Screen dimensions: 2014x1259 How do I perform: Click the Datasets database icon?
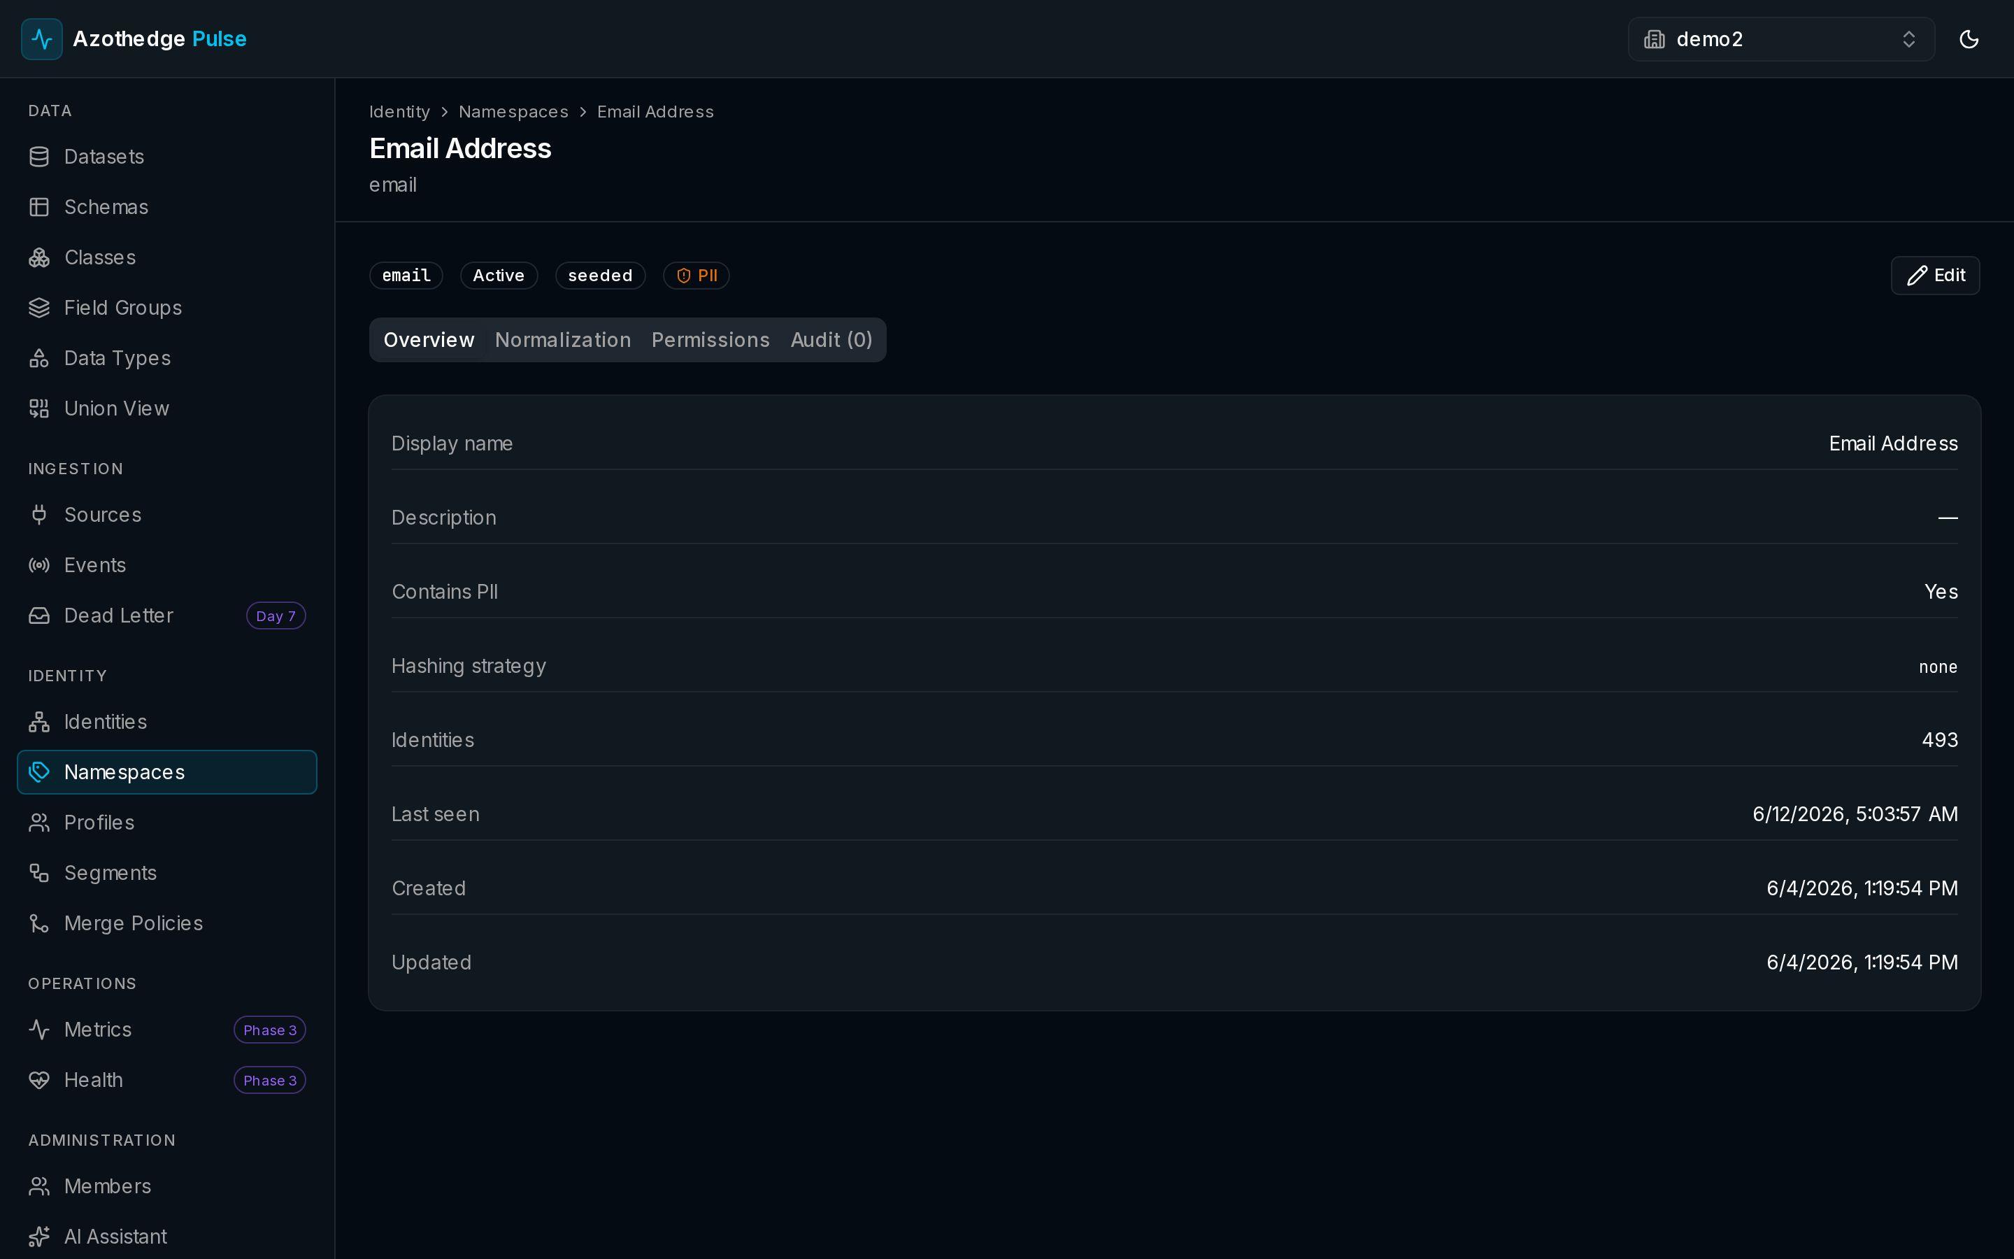pos(39,157)
